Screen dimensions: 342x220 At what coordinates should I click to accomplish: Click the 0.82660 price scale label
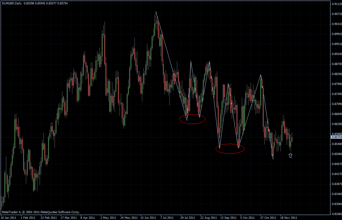pos(337,214)
